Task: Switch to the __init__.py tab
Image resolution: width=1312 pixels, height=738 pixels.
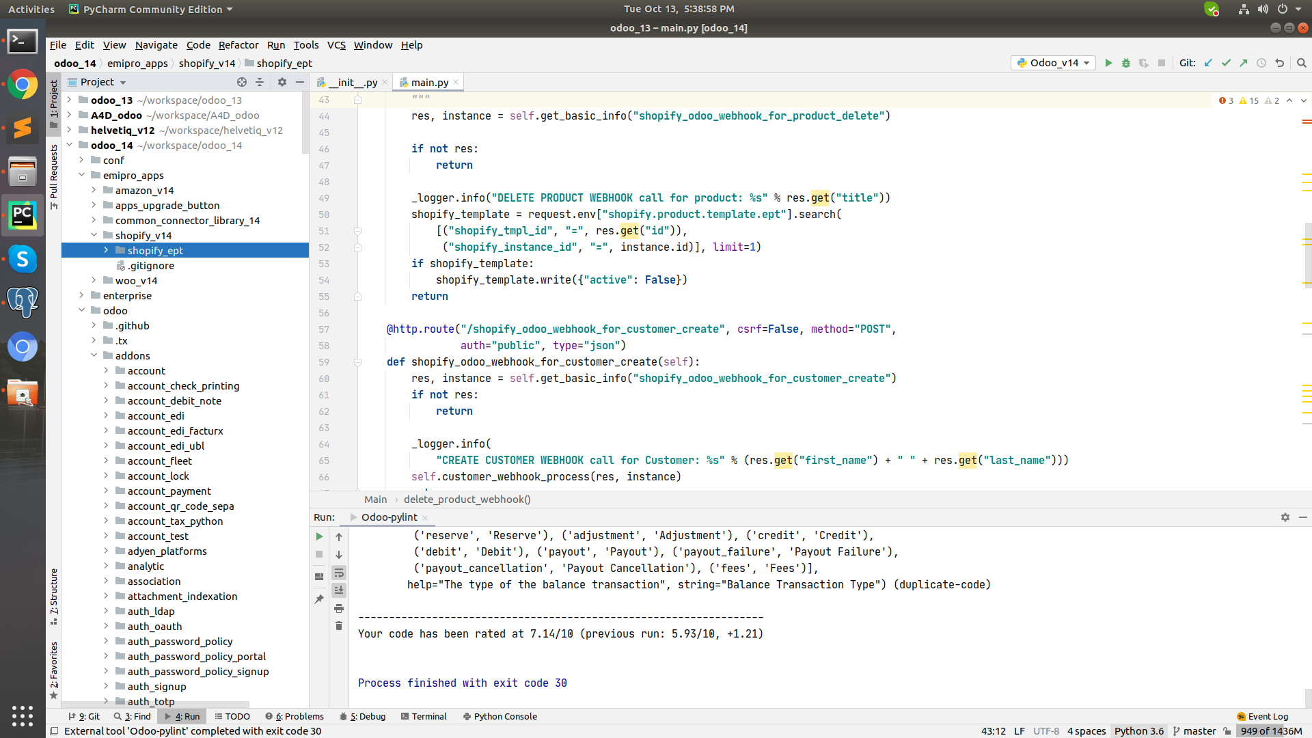Action: 353,82
